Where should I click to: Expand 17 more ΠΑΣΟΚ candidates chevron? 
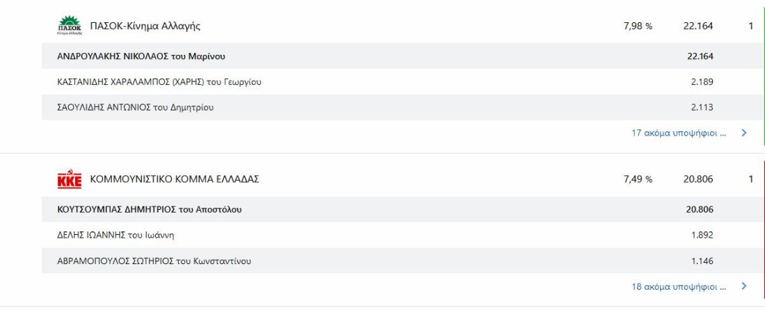coord(743,133)
